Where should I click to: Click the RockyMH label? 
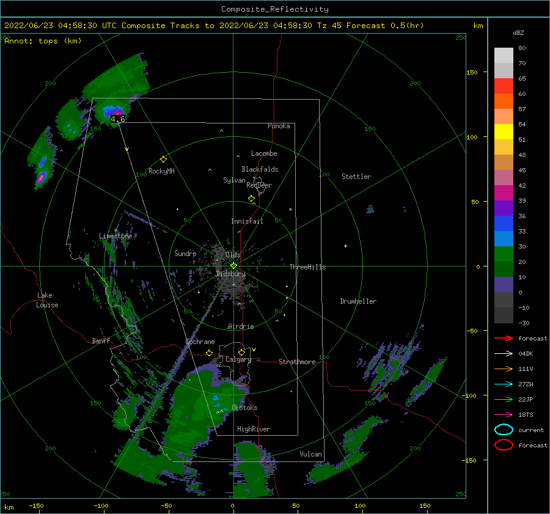click(161, 171)
